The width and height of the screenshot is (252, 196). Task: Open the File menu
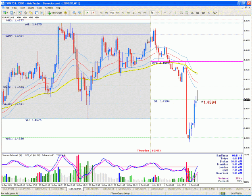pos(7,8)
